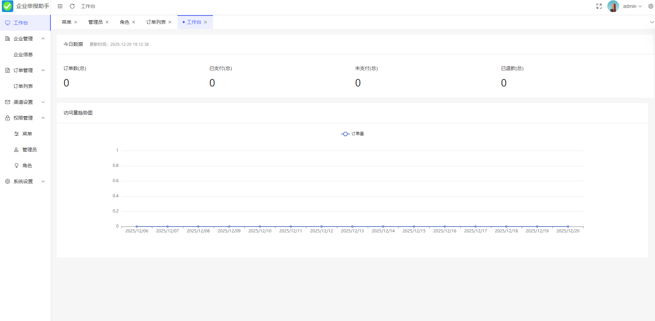Click the 2025/12/20 data point on the chart
The image size is (655, 321).
[x=568, y=227]
